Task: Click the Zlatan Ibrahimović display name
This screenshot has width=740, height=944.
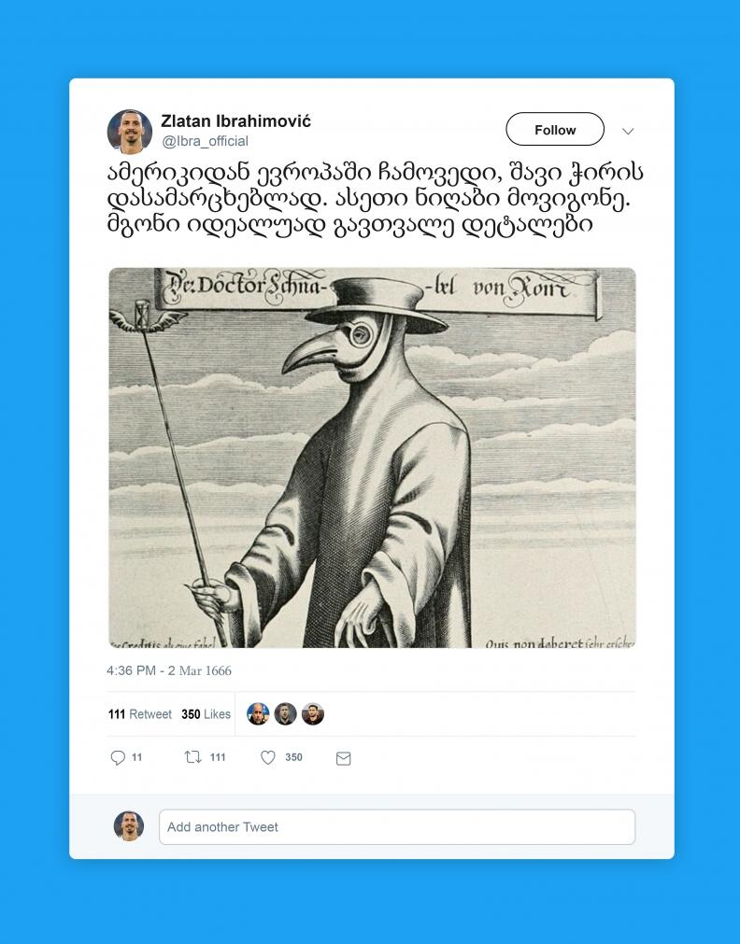Action: tap(236, 121)
